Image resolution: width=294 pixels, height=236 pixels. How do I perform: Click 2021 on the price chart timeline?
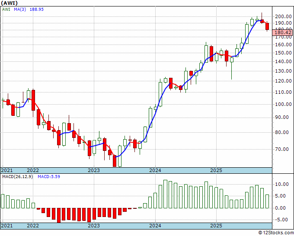(x=7, y=170)
